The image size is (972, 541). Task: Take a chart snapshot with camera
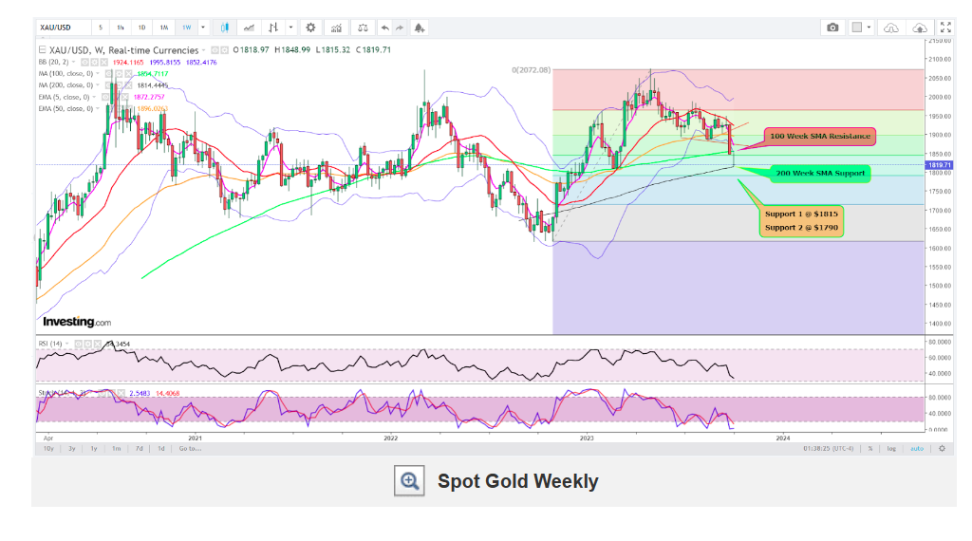tap(832, 28)
